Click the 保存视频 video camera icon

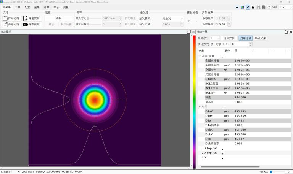26,24
